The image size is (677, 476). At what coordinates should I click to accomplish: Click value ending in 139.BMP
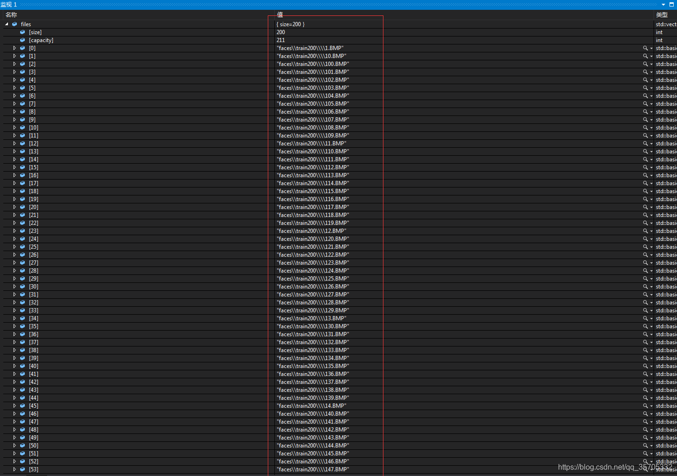point(313,398)
